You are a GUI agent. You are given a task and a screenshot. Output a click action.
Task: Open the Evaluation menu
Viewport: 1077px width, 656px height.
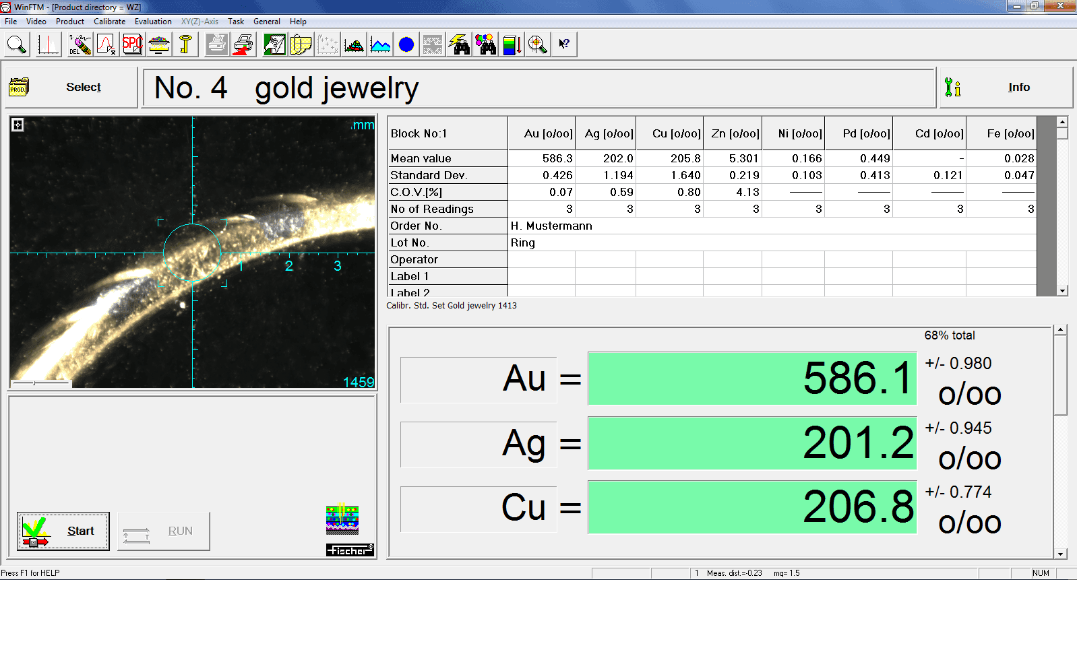153,22
